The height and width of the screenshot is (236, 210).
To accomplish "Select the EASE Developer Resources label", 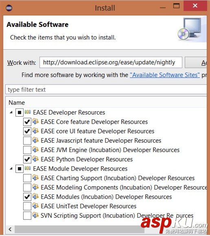I will pos(69,112).
